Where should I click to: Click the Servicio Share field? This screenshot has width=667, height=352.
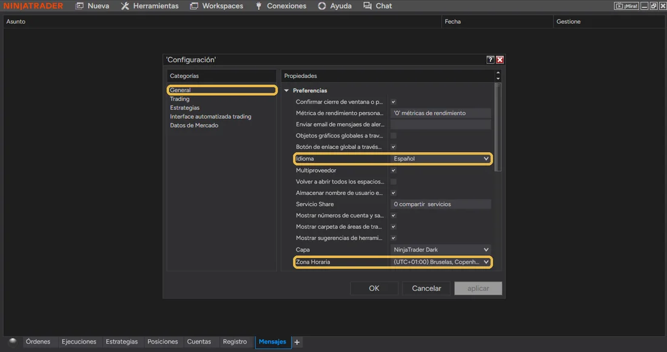tap(441, 204)
